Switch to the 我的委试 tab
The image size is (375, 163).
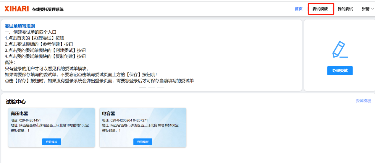click(345, 9)
